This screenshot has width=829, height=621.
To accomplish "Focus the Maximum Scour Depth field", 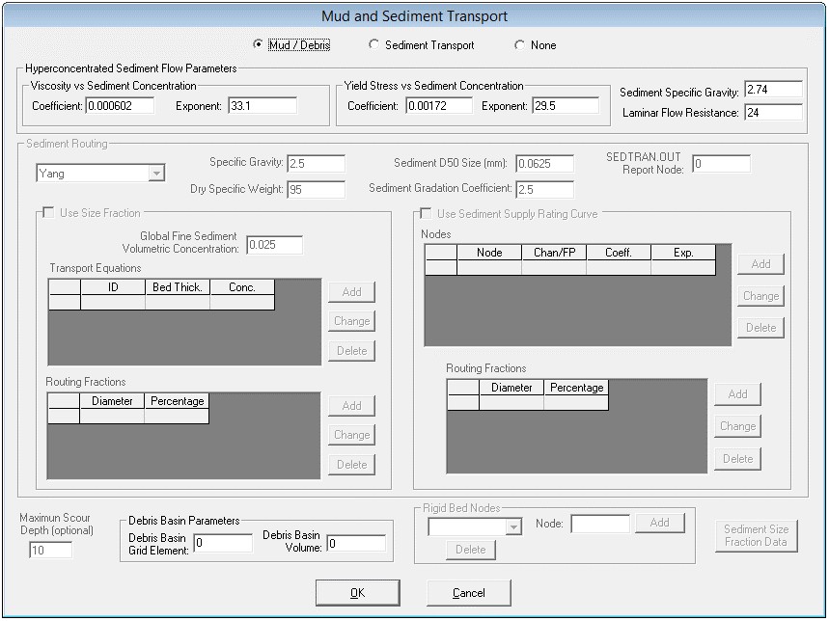I will click(50, 550).
